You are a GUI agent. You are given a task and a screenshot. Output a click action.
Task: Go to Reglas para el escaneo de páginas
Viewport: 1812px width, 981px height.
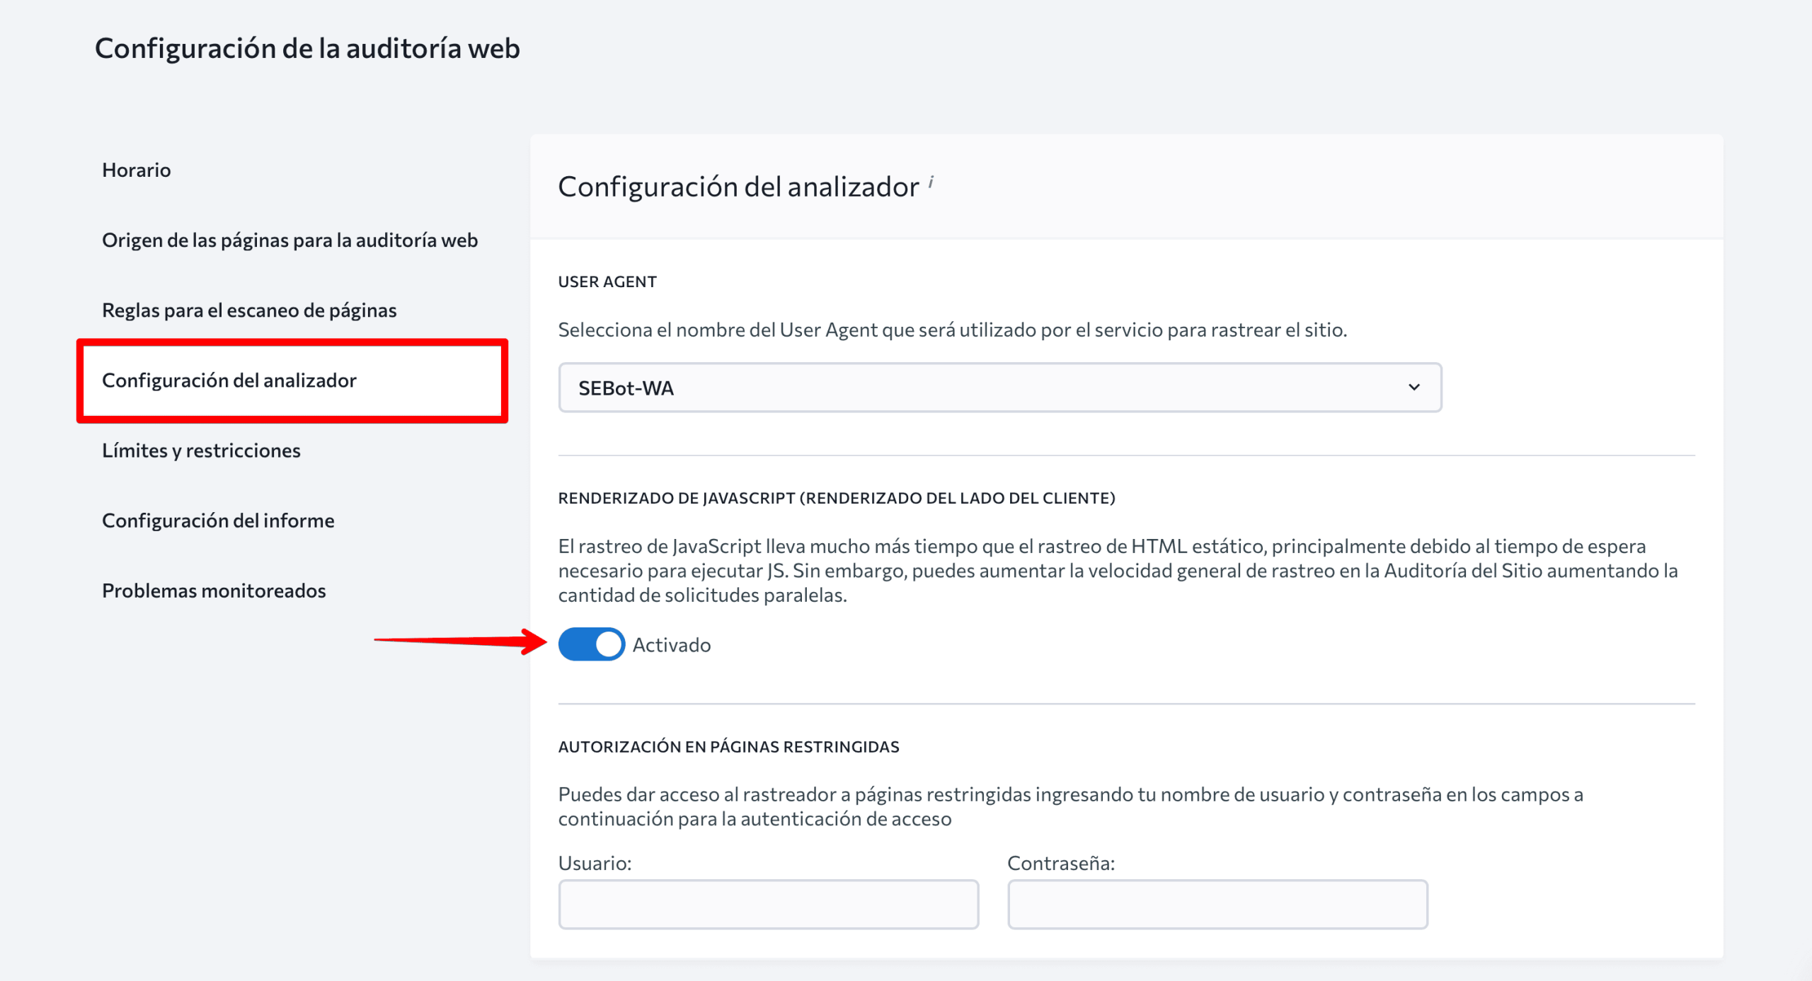coord(249,310)
